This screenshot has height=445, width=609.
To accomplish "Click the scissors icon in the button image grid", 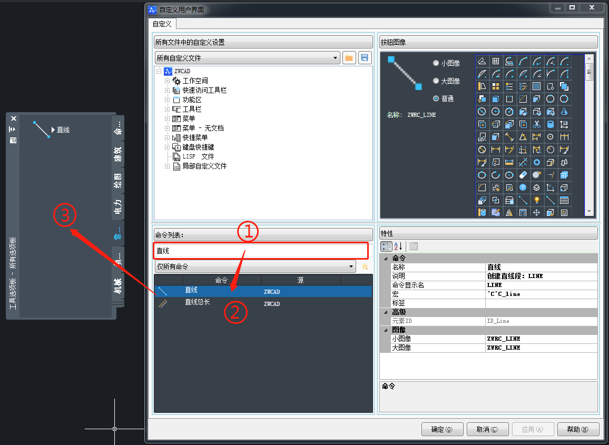I will [x=536, y=124].
